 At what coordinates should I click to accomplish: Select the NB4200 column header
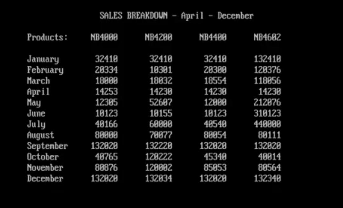pos(158,37)
